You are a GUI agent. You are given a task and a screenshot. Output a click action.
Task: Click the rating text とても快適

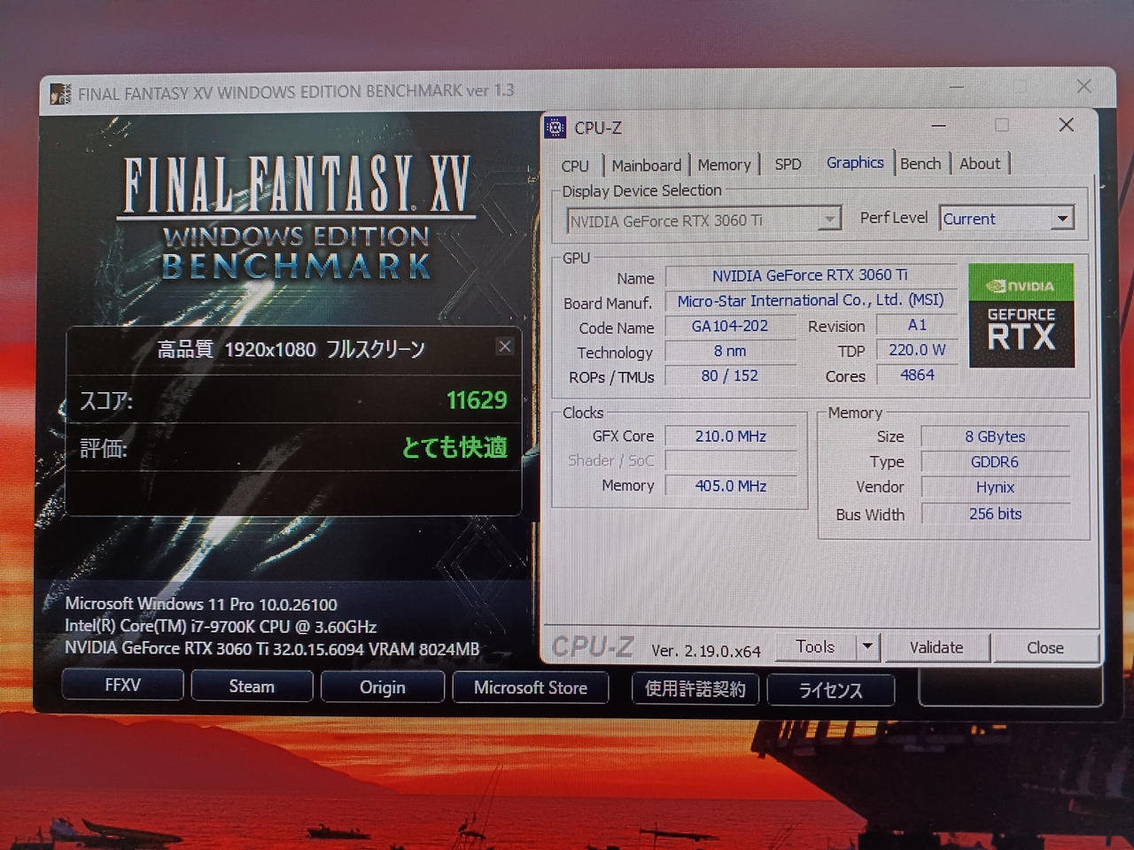pyautogui.click(x=454, y=447)
